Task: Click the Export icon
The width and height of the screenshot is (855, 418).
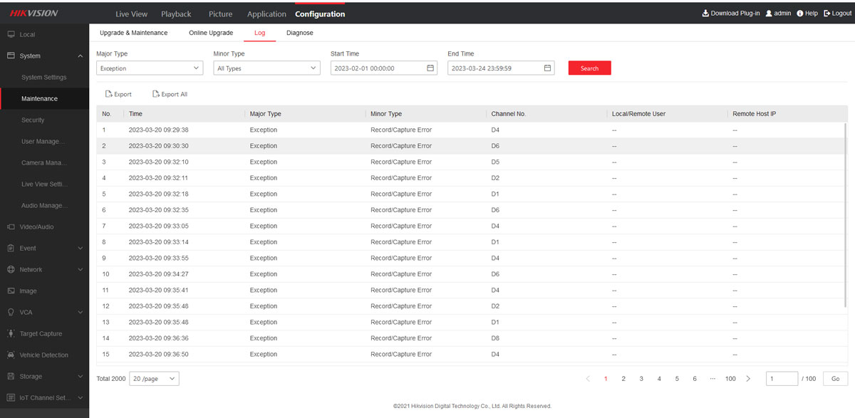Action: click(x=108, y=94)
